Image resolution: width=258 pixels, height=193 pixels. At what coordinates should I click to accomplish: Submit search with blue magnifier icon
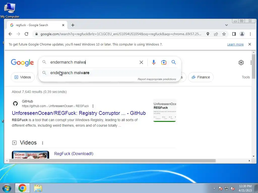point(174,62)
